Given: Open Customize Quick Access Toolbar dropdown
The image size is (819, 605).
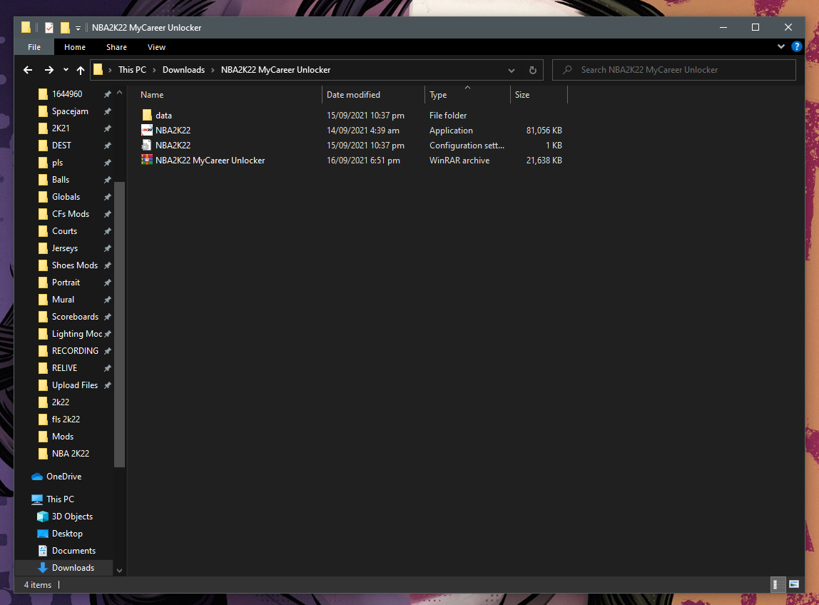Looking at the screenshot, I should tap(78, 29).
